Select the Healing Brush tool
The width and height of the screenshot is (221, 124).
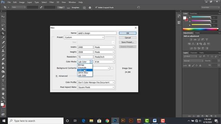click(x=3, y=42)
